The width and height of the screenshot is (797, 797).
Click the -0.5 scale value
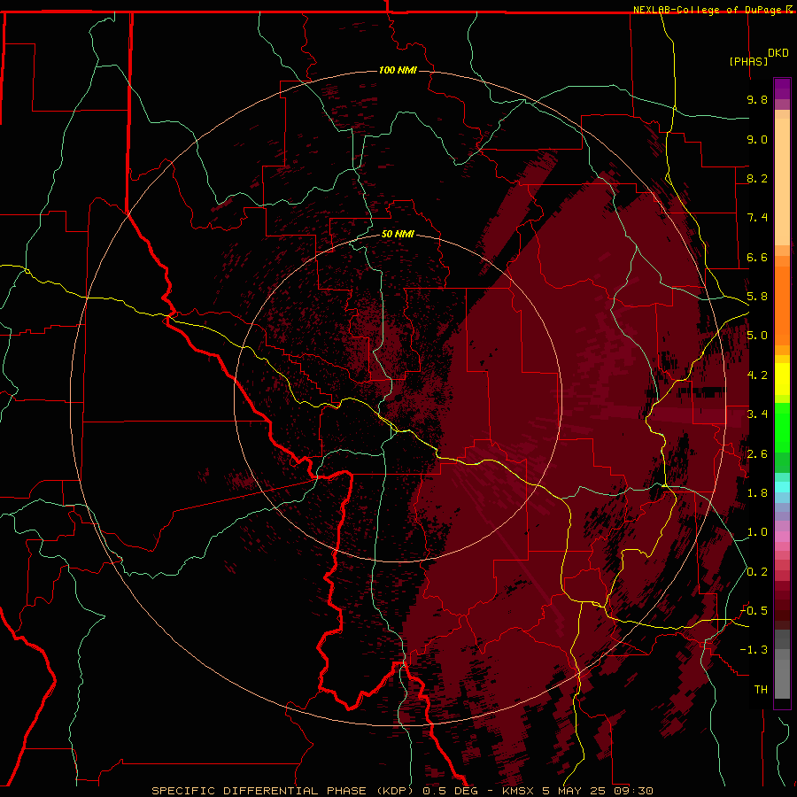(x=754, y=611)
